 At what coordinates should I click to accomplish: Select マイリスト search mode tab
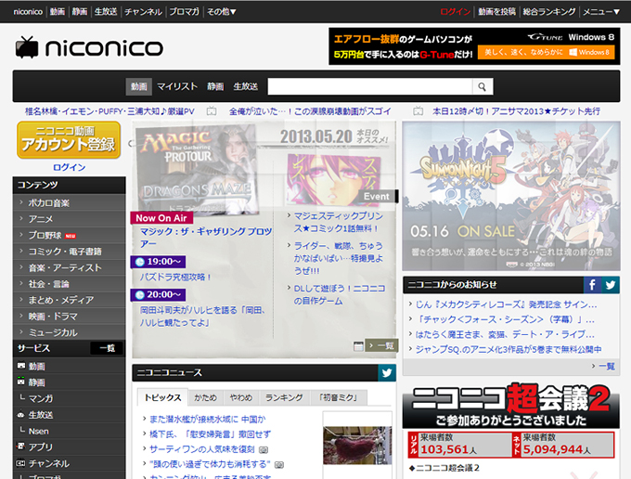pos(177,86)
